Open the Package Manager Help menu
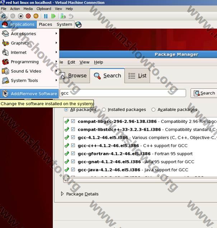 click(99, 62)
